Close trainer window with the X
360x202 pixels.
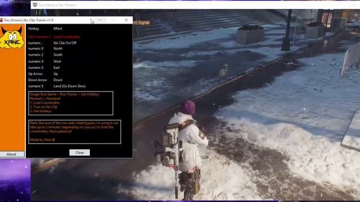(126, 20)
